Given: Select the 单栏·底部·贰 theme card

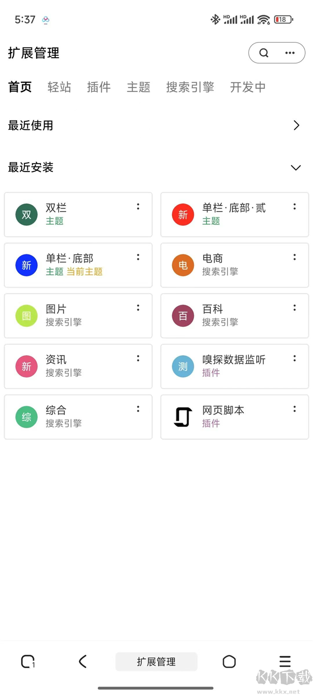Looking at the screenshot, I should point(235,215).
